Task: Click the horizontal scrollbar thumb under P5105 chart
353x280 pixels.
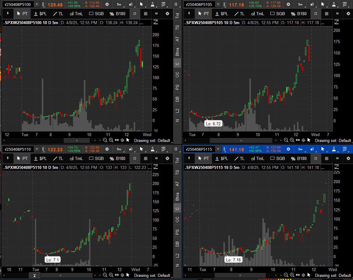Action: coord(241,140)
